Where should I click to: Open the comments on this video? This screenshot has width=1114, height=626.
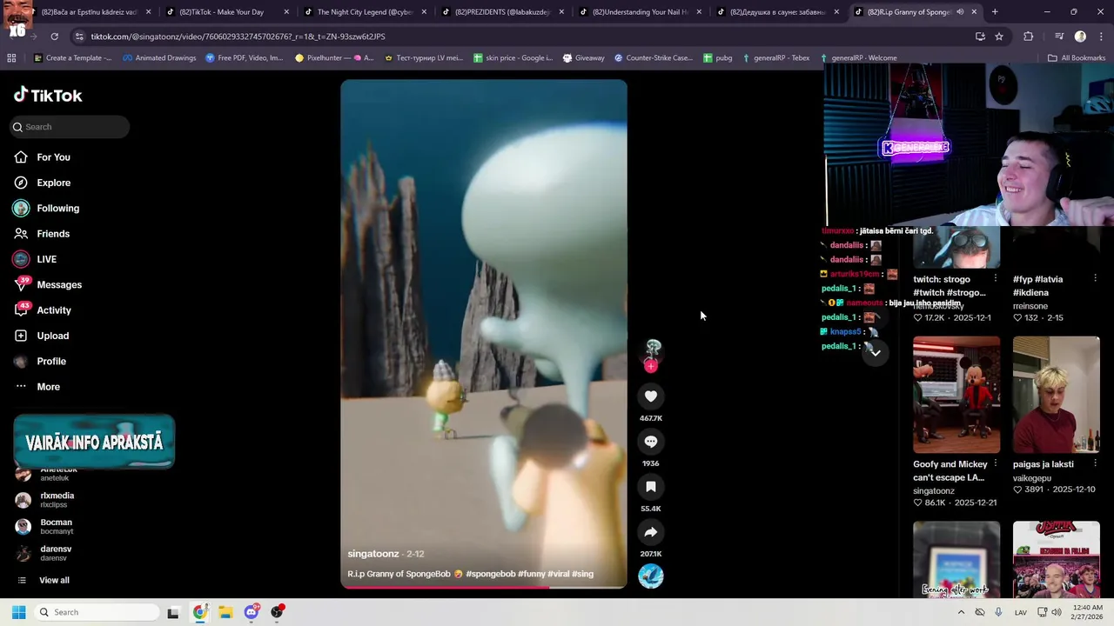[x=650, y=442]
